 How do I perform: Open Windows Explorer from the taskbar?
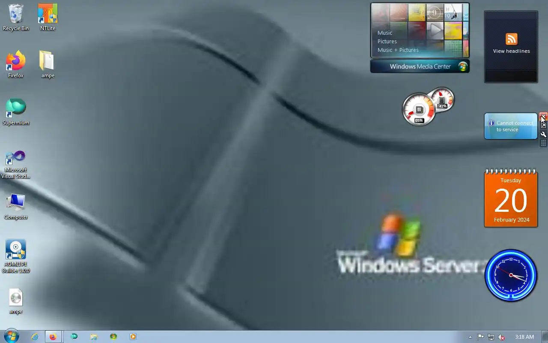[x=94, y=337]
